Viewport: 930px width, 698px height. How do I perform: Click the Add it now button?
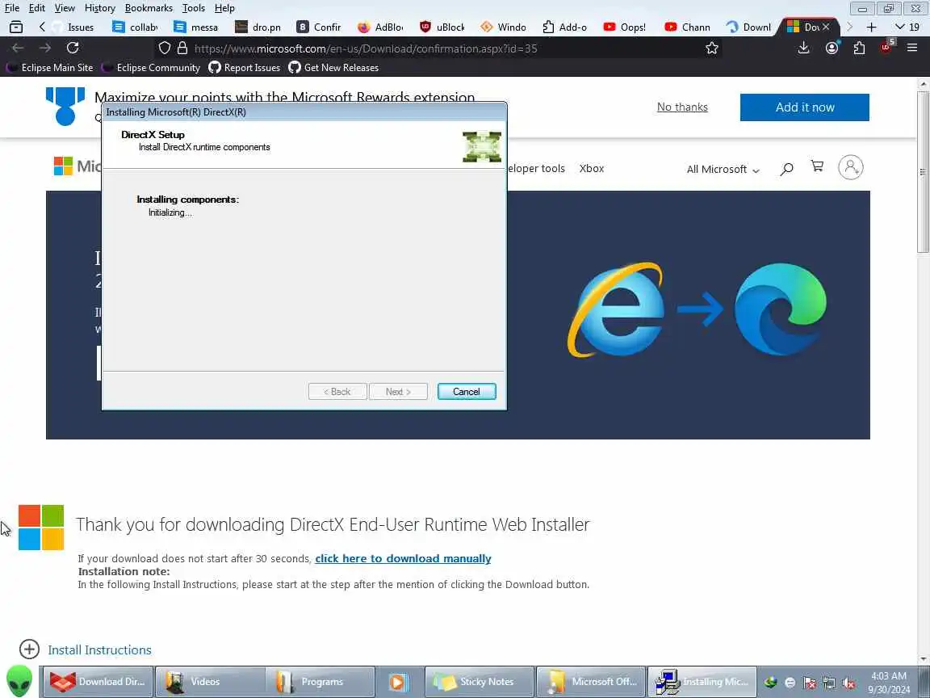[804, 107]
